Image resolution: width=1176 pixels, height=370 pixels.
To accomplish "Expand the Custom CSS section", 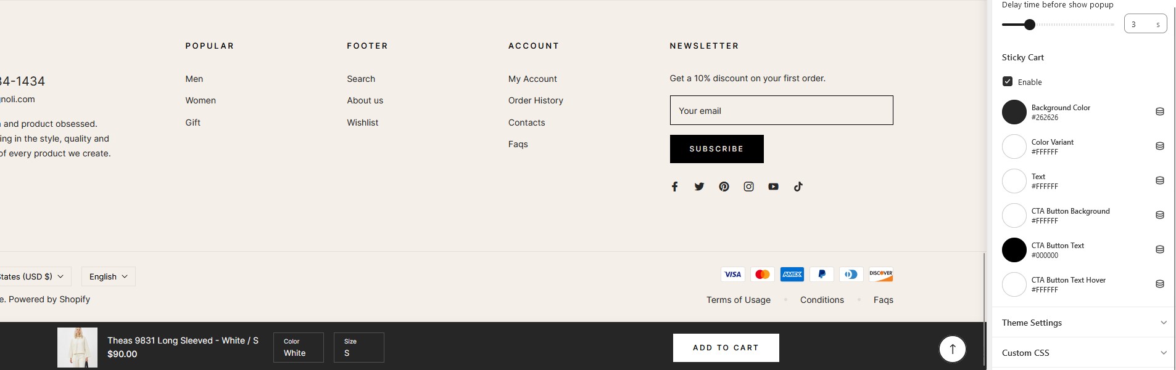I will pos(1083,353).
